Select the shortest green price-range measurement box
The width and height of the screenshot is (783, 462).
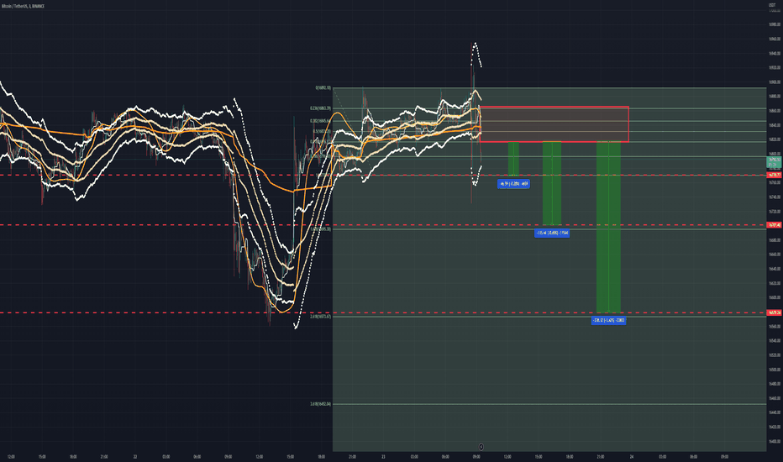[x=513, y=159]
